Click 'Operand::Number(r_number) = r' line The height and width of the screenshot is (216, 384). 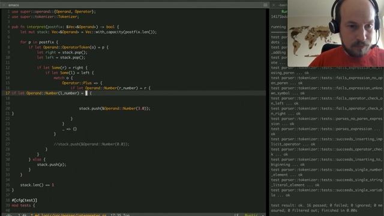[110, 88]
